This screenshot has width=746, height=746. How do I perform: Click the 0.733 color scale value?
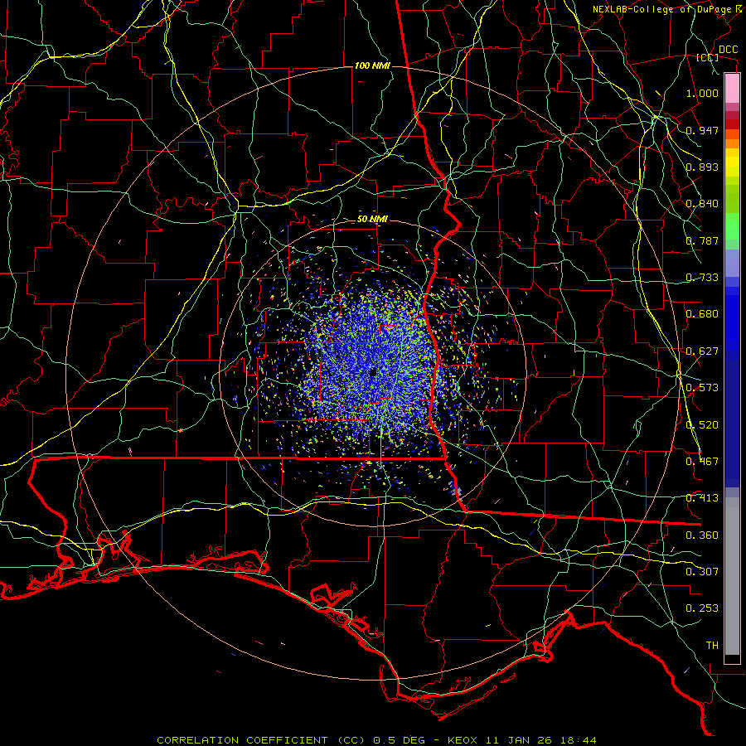(702, 278)
